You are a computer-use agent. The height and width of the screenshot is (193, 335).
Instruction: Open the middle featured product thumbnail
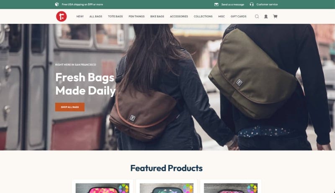coord(166,188)
